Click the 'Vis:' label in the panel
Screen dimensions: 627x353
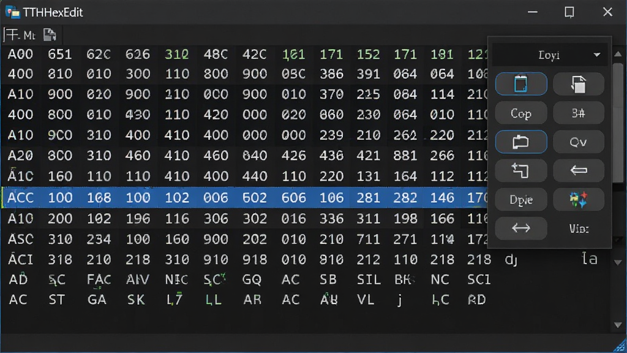579,229
